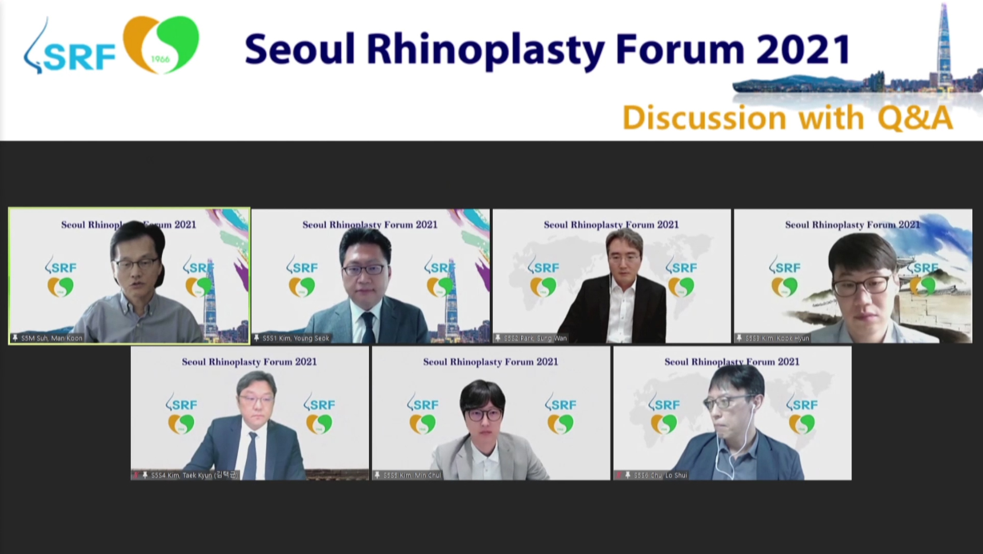Select the SSS3 Kim, Kook Hyun video tile
The height and width of the screenshot is (554, 983).
853,275
